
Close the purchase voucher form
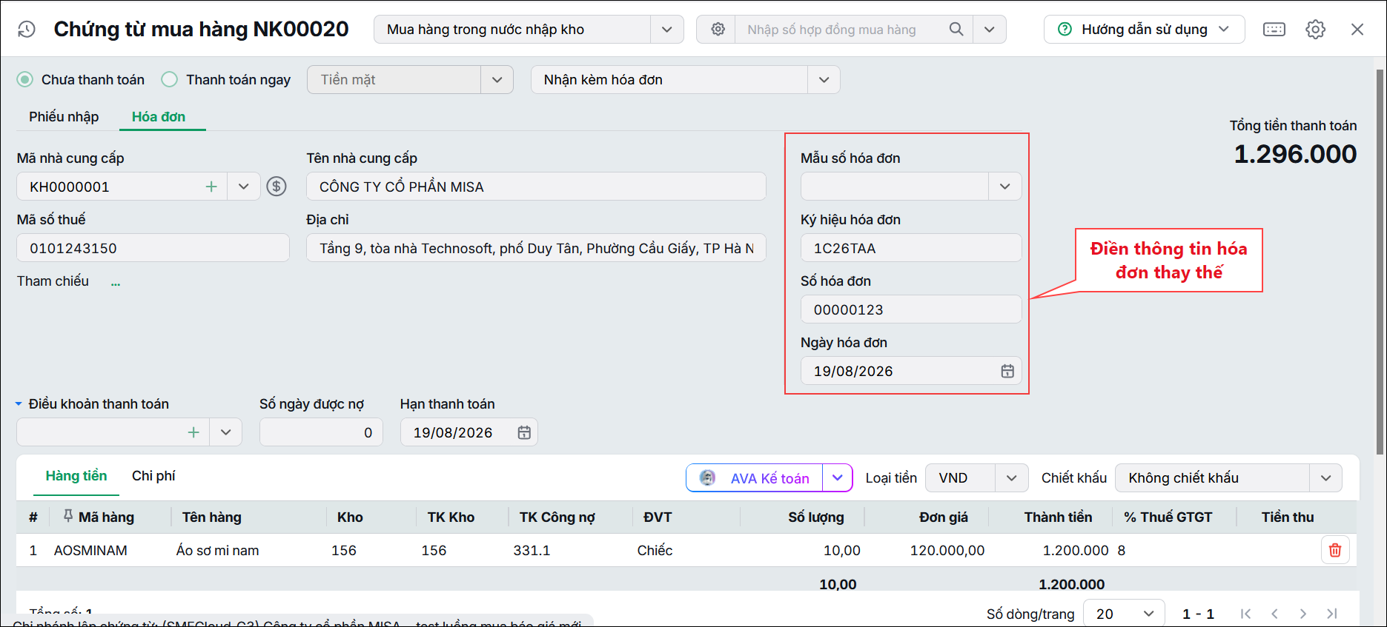[x=1357, y=30]
